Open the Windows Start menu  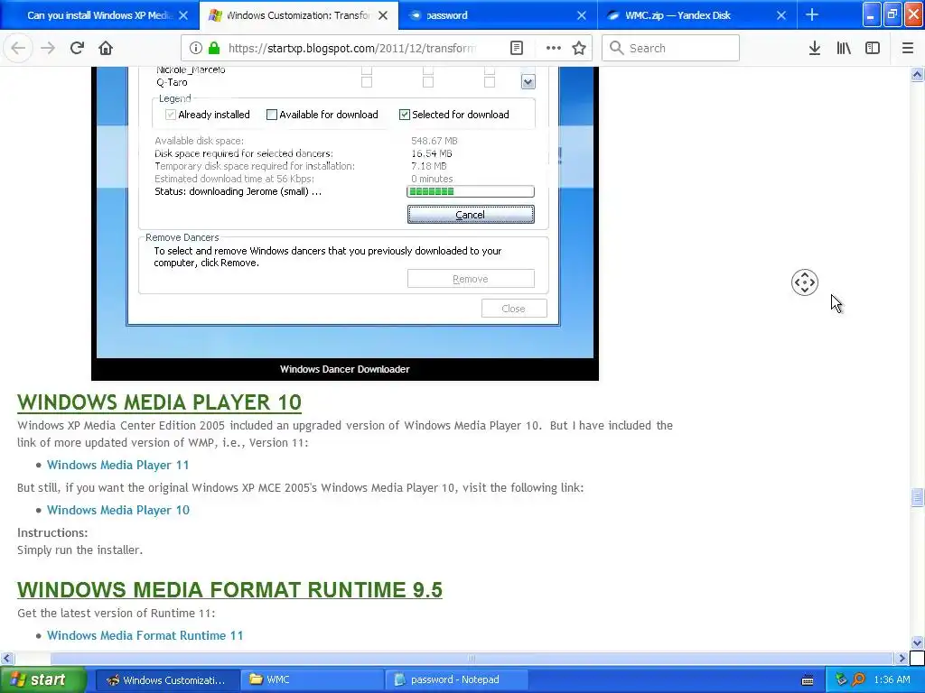click(x=43, y=679)
